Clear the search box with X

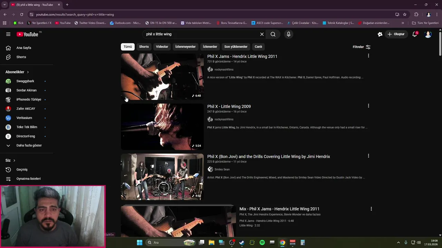click(x=262, y=34)
